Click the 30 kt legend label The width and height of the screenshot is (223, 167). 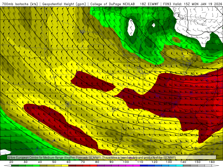click(26, 162)
